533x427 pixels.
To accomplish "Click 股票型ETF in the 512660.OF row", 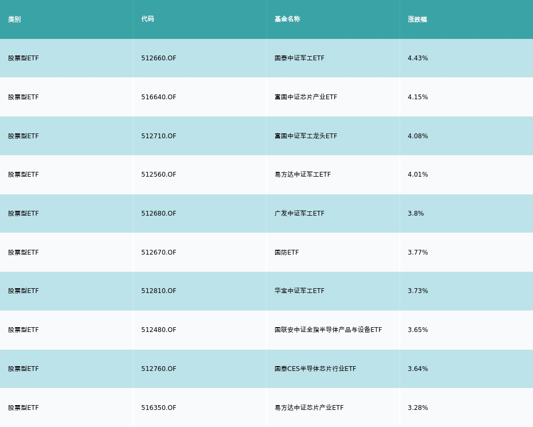I will click(x=23, y=58).
